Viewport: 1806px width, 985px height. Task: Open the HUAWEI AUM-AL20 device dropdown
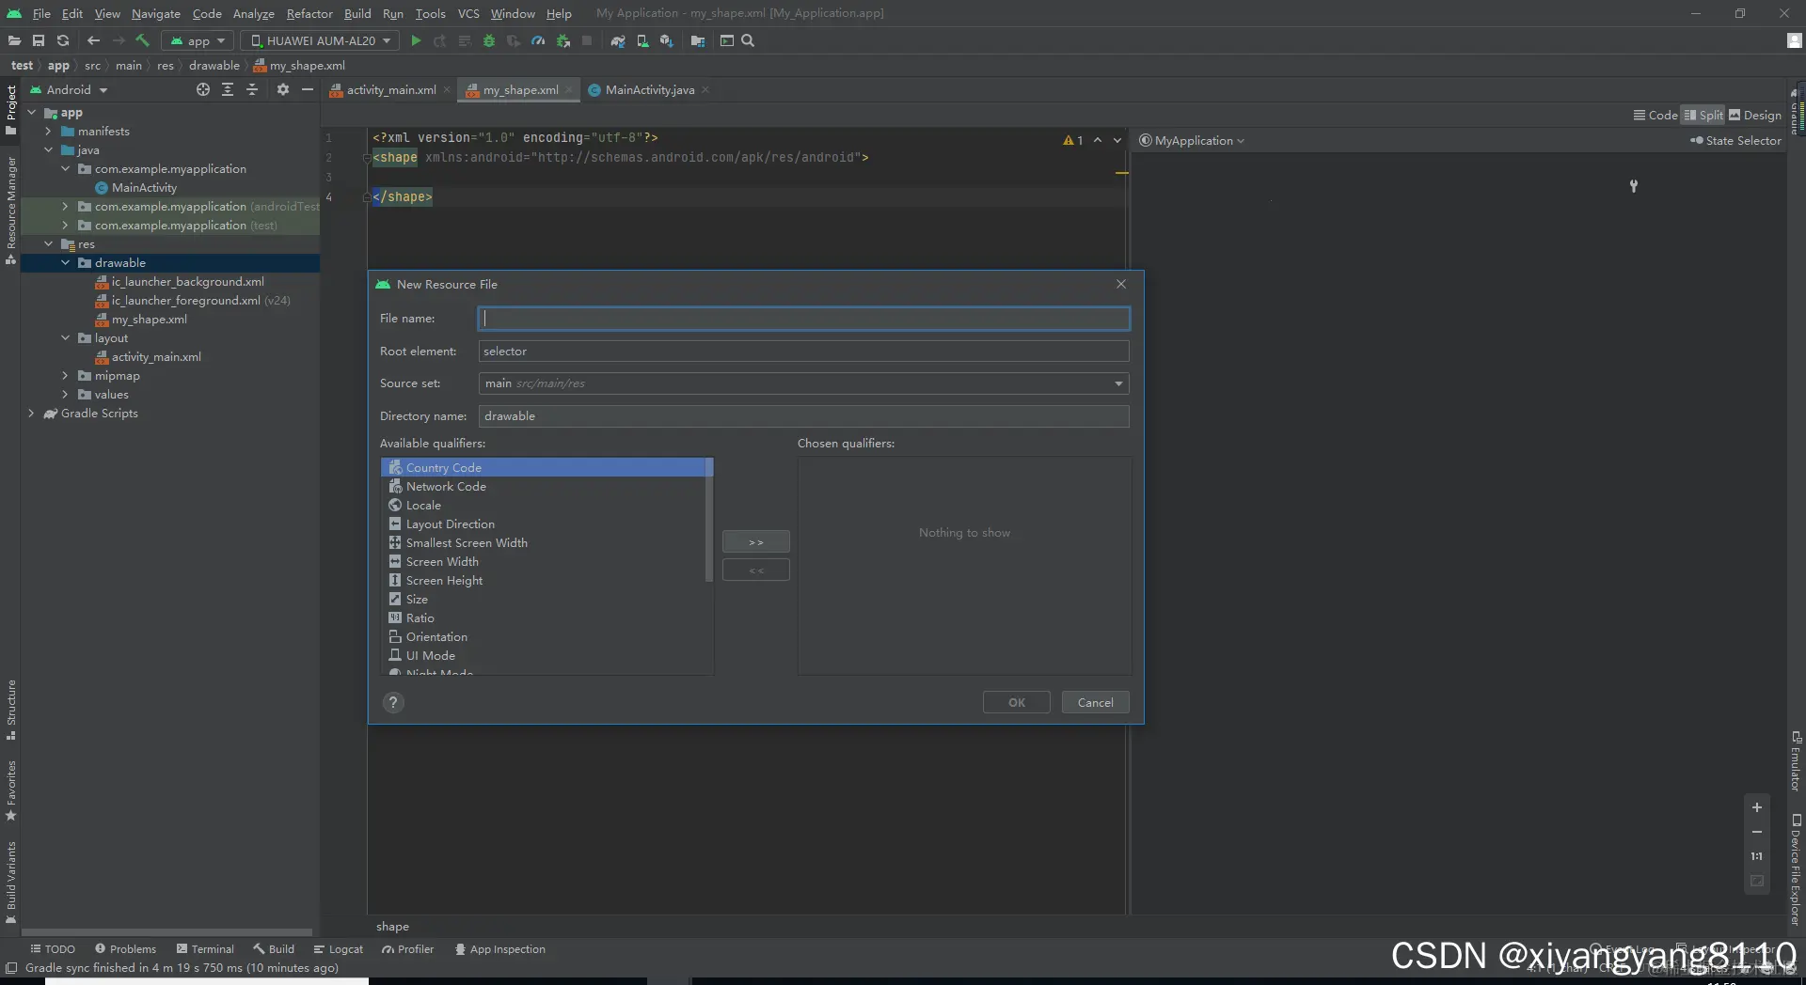tap(320, 40)
